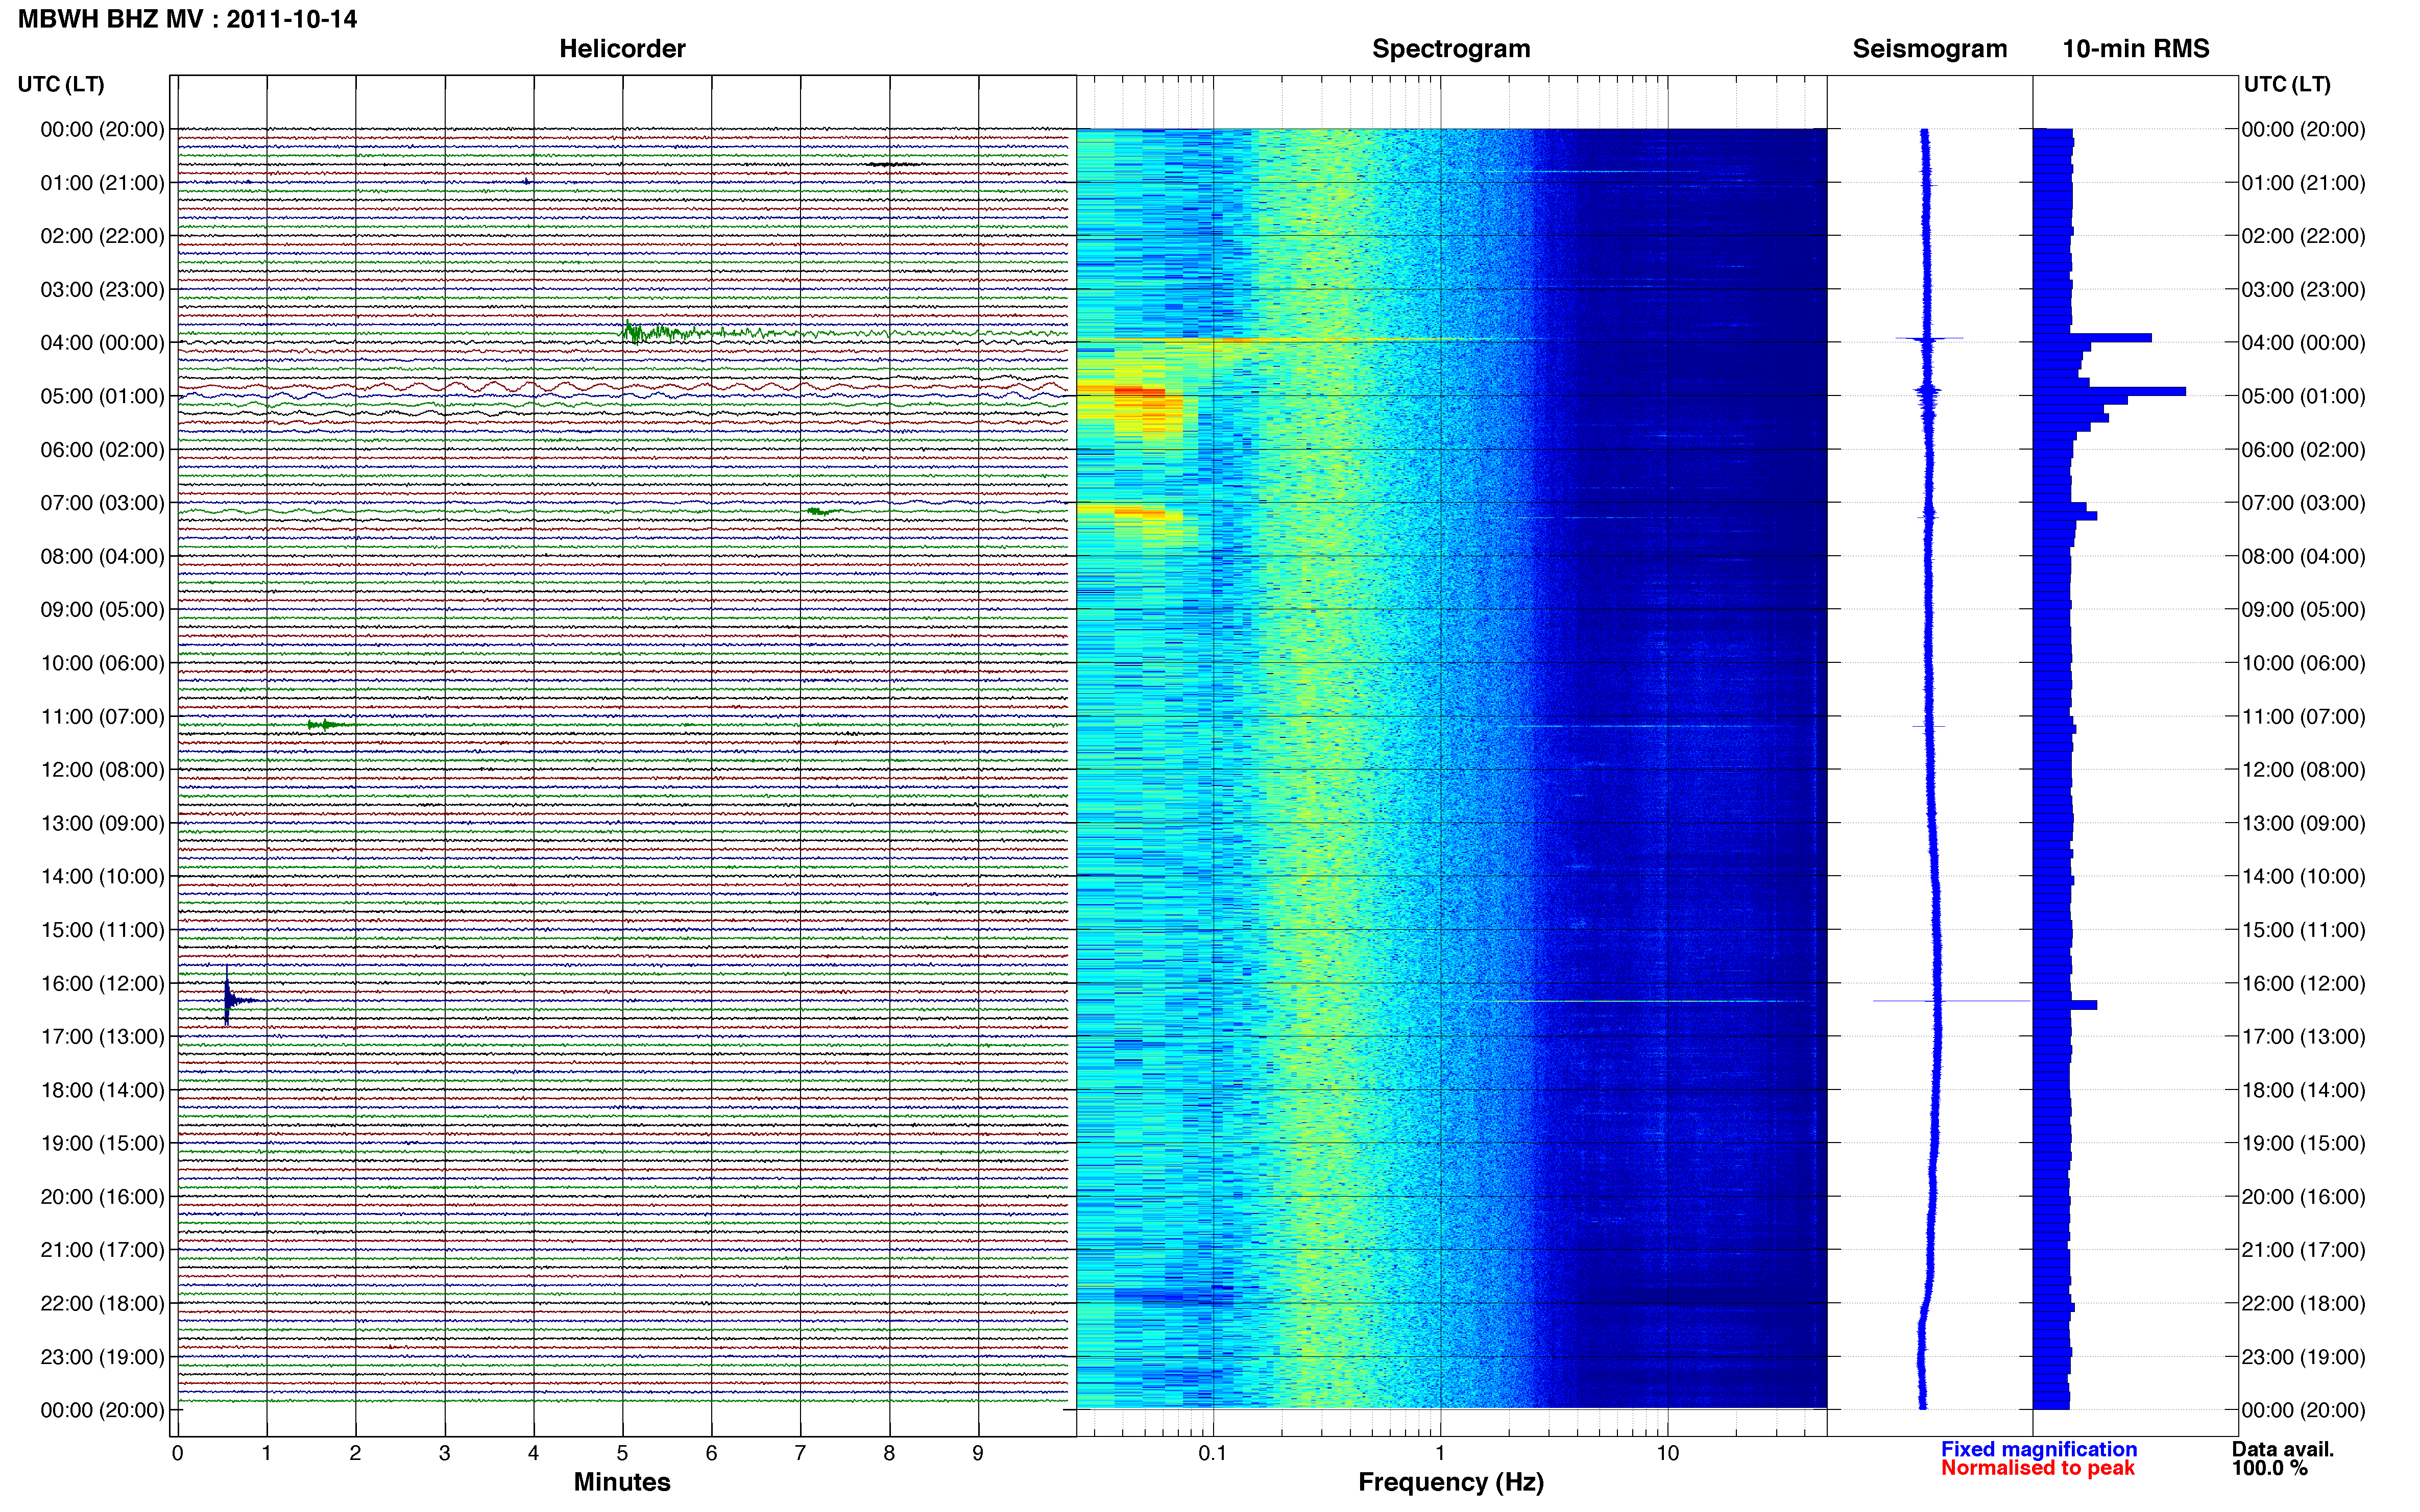This screenshot has height=1512, width=2420.
Task: Click left time label '11:00 (07:00)'
Action: [102, 716]
